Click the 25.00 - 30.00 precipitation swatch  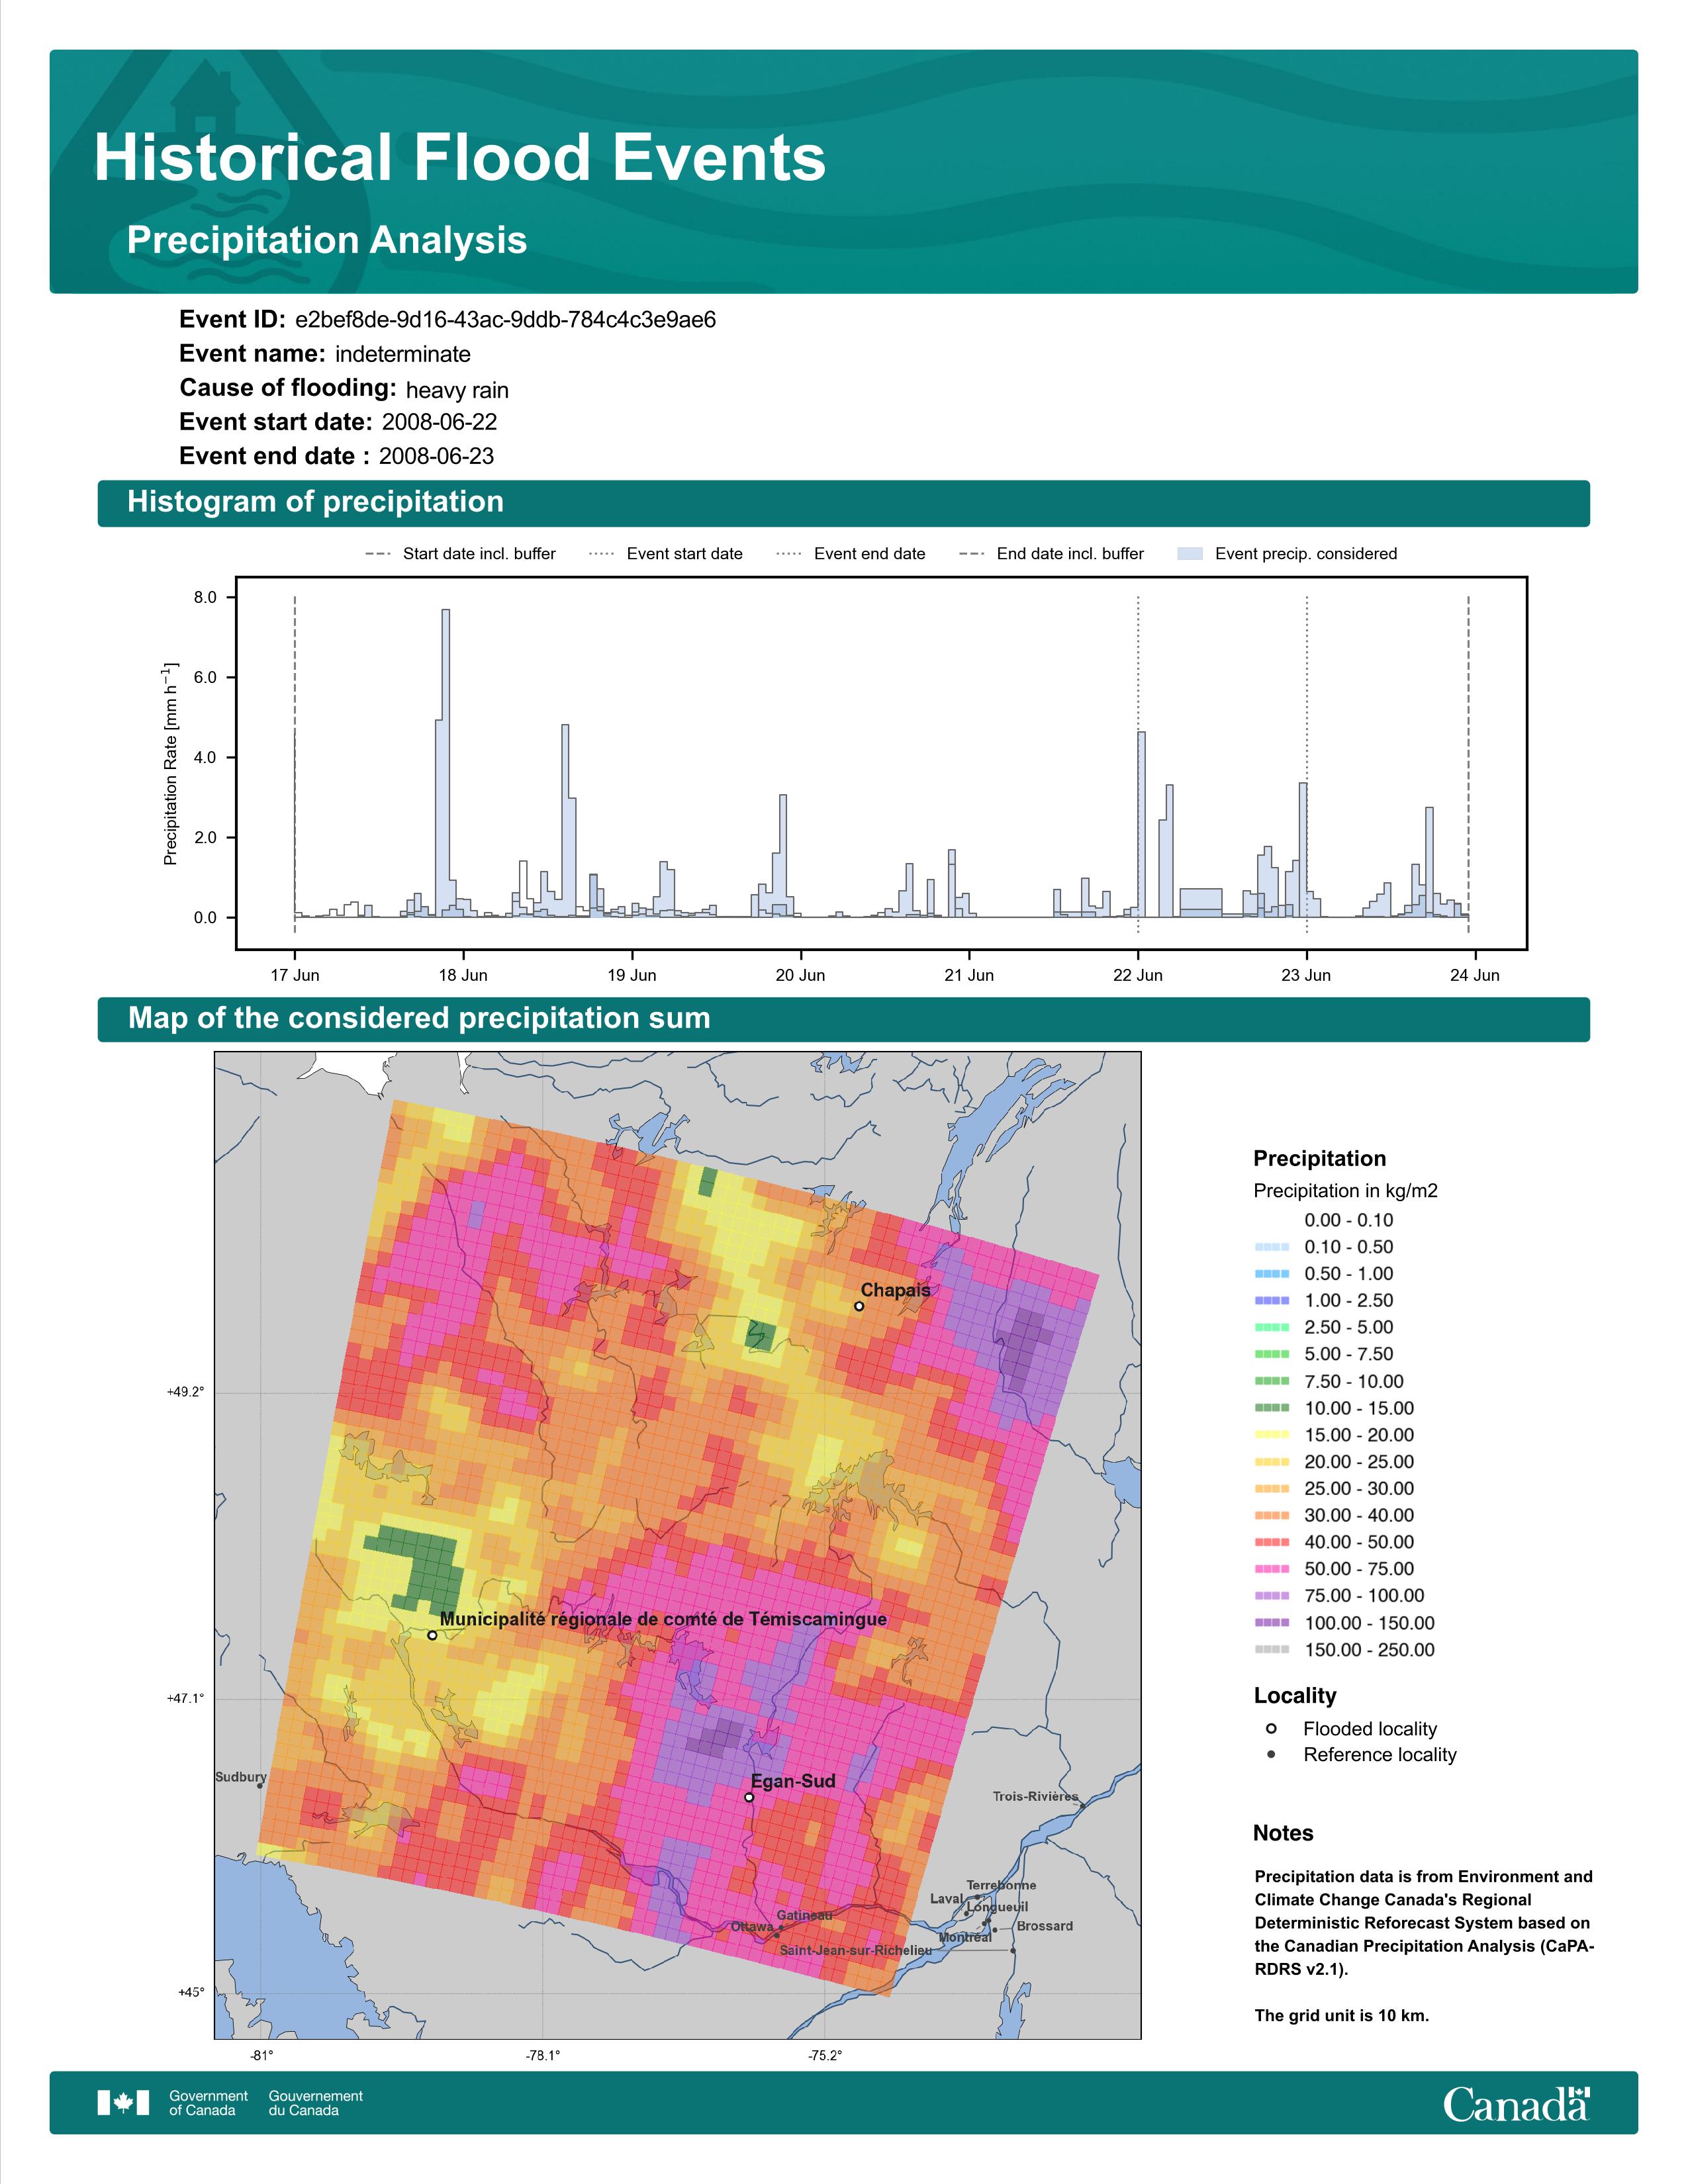click(1271, 1489)
